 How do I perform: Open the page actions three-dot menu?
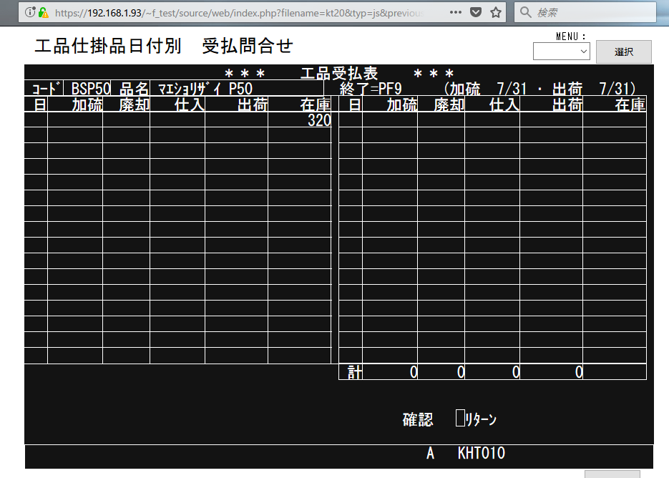click(456, 13)
